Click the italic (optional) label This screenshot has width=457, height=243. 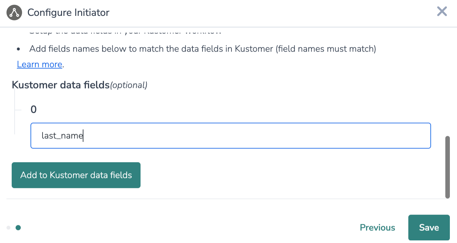tap(129, 85)
